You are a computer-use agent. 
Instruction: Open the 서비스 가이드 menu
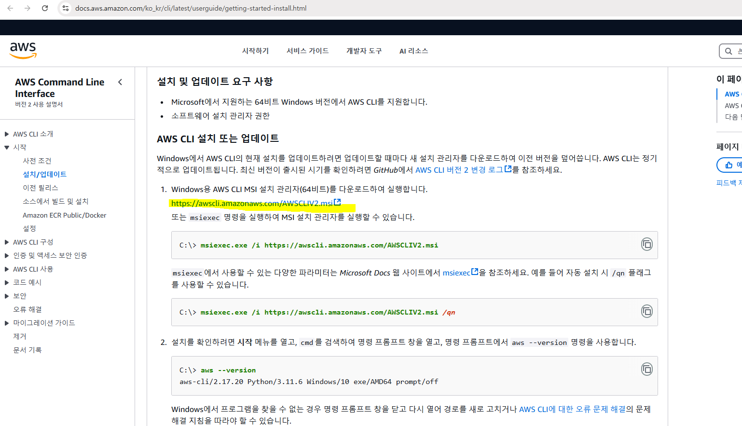[x=307, y=51]
